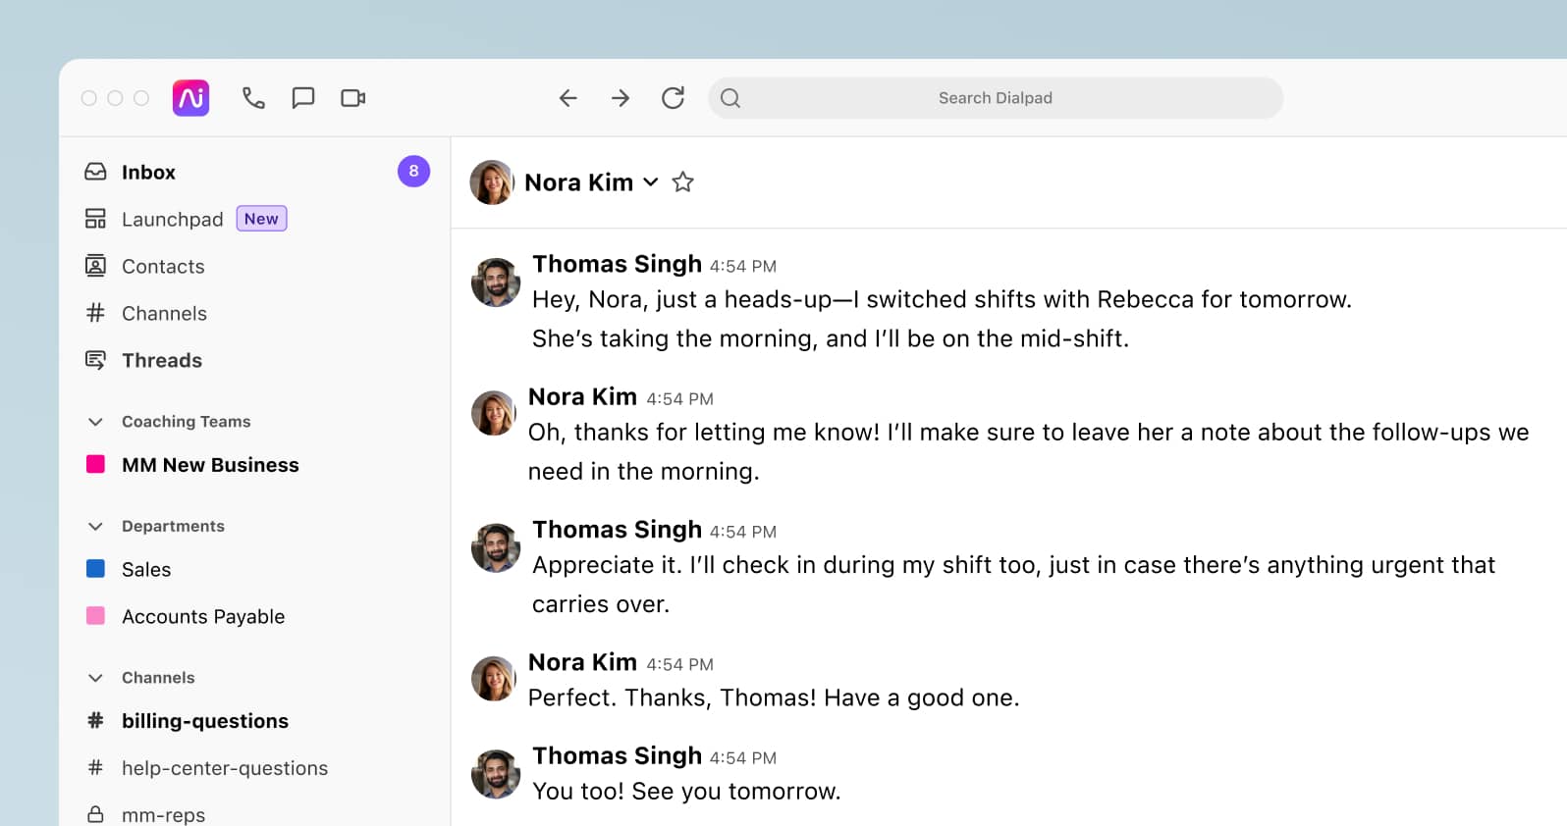Screen dimensions: 1567x826
Task: Click the Search Dialpad field
Action: (x=995, y=98)
